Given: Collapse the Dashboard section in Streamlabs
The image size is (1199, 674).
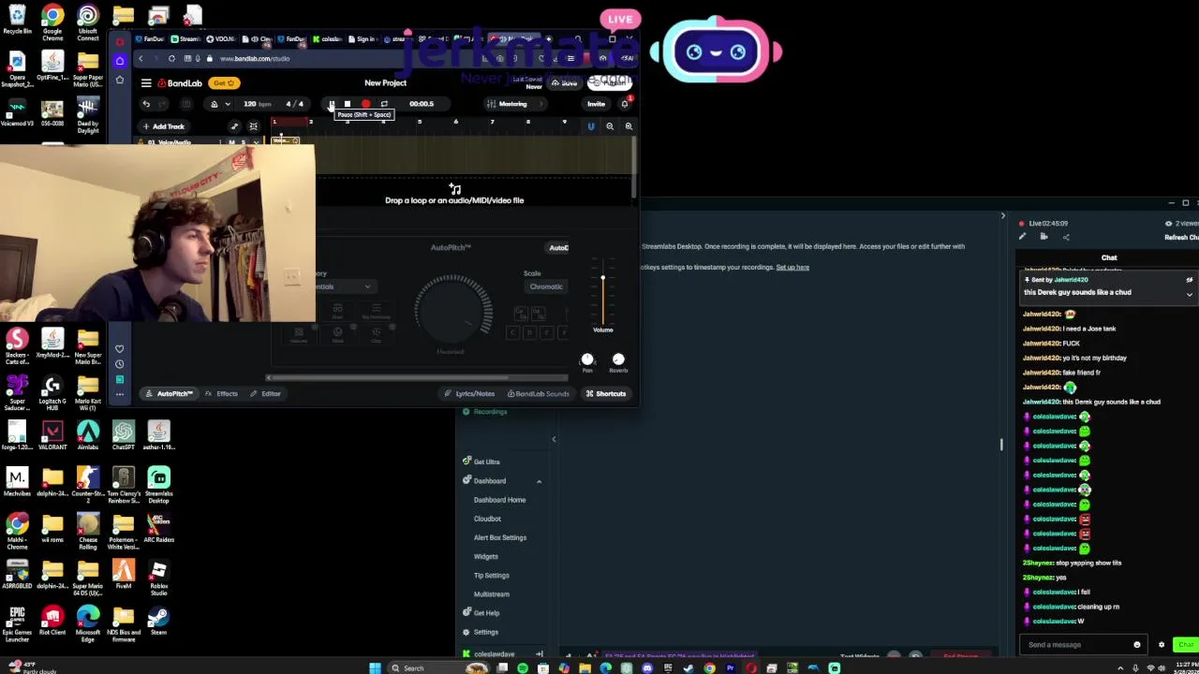Looking at the screenshot, I should click(539, 481).
